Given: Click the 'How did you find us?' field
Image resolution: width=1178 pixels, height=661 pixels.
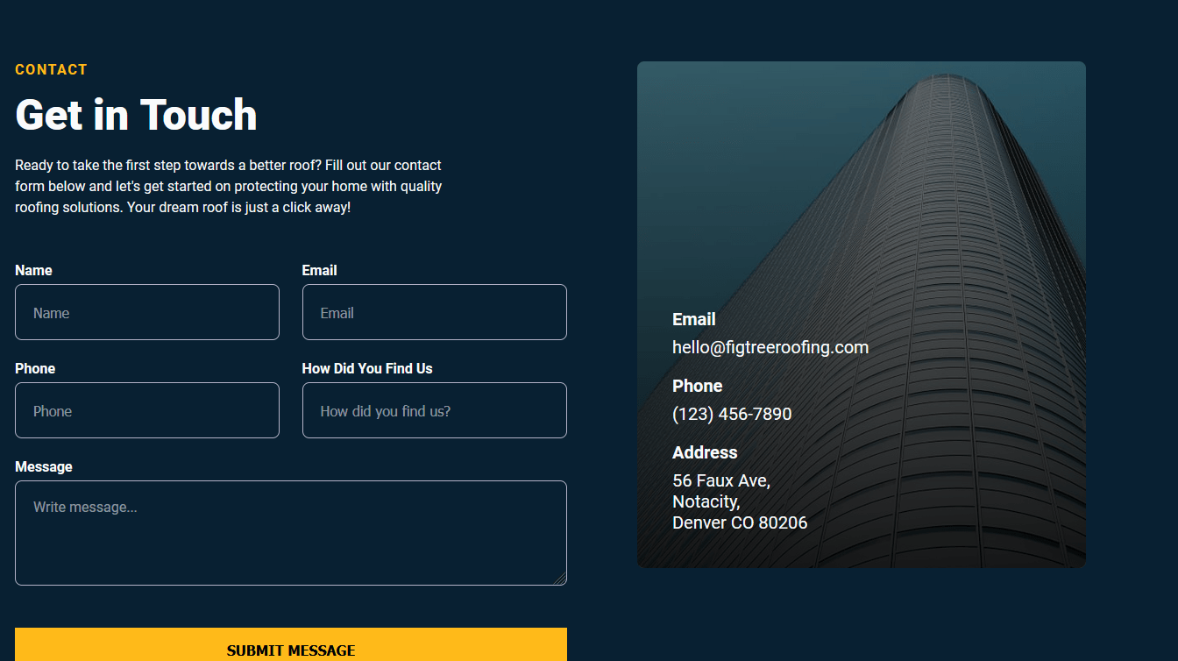Looking at the screenshot, I should [435, 410].
